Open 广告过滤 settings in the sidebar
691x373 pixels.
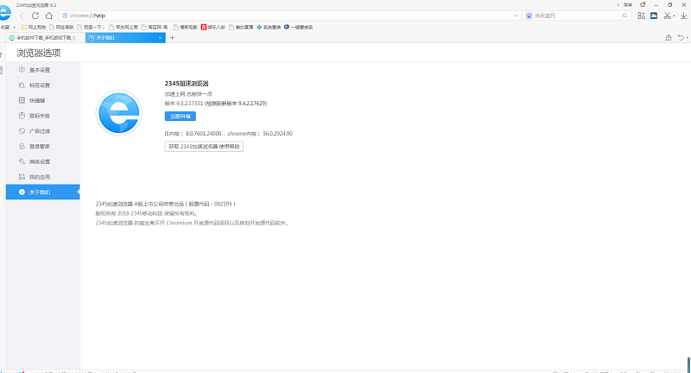(42, 131)
